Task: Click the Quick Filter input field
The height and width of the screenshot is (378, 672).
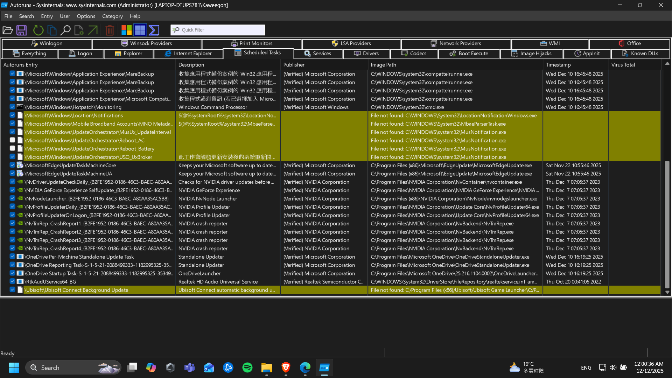Action: pos(222,30)
